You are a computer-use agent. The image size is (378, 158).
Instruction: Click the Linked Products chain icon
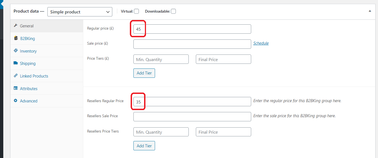[x=16, y=76]
